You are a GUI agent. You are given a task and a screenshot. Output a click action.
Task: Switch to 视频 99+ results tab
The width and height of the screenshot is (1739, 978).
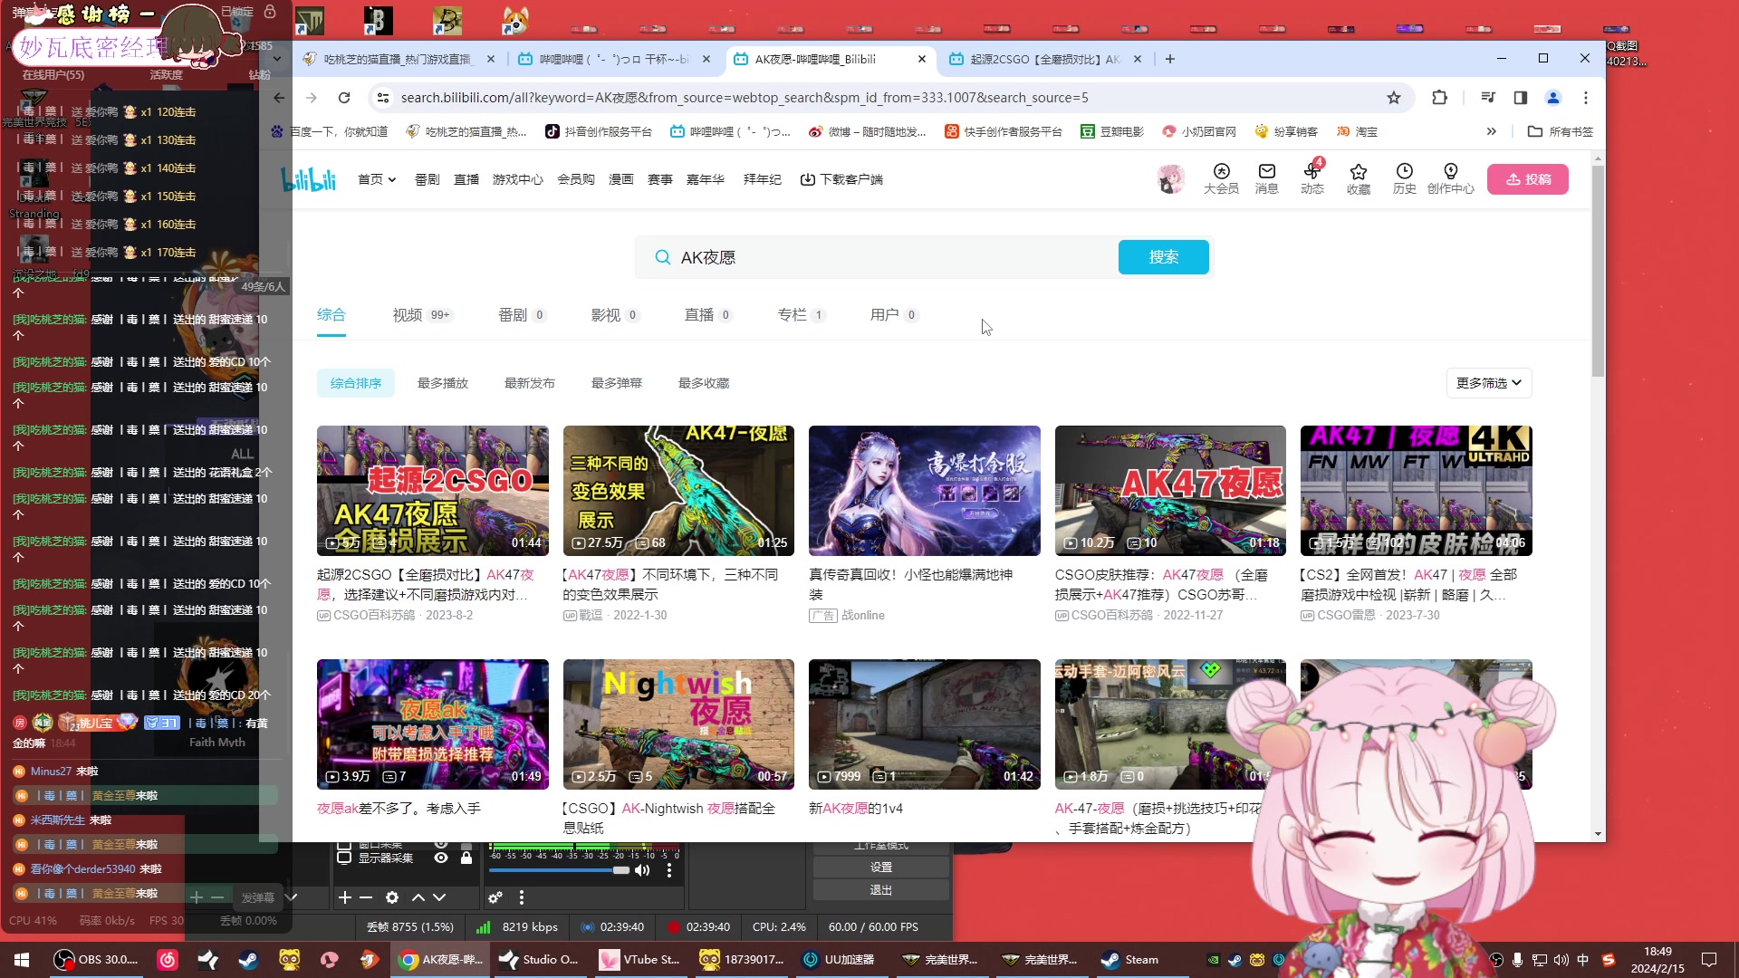click(422, 315)
